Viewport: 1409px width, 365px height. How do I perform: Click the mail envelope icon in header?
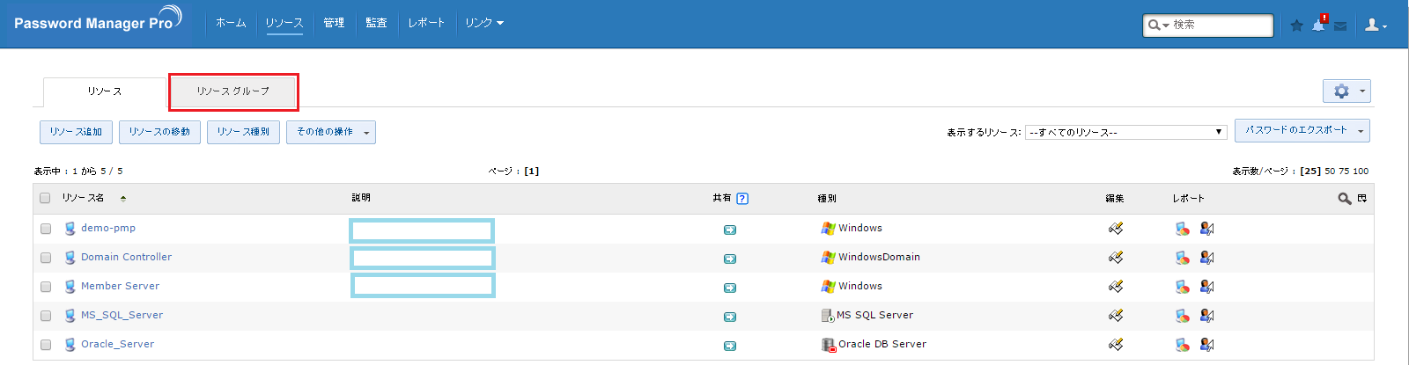(1340, 26)
